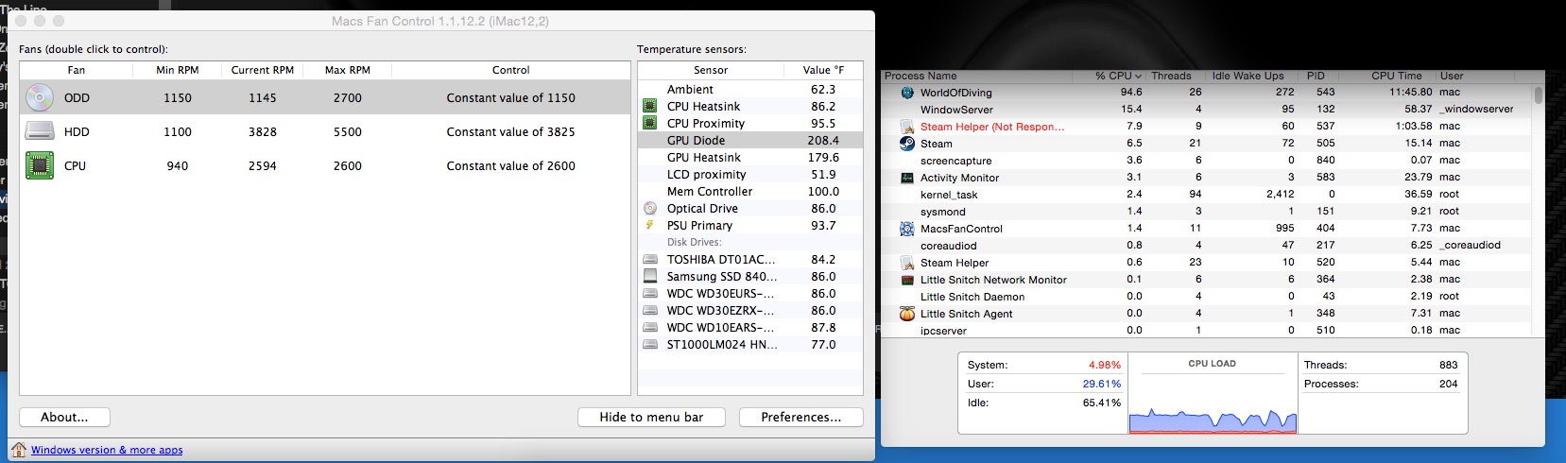
Task: Open Preferences... in Macs Fan Control
Action: click(800, 417)
